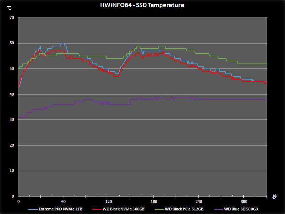Click the x-axis value 120
Viewport: 285px width, 214px height.
point(109,202)
